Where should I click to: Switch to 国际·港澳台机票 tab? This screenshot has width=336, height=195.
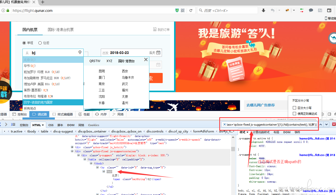click(x=61, y=30)
